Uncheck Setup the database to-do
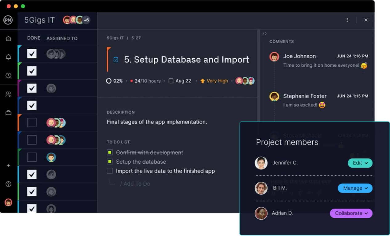The image size is (390, 246). pos(110,162)
